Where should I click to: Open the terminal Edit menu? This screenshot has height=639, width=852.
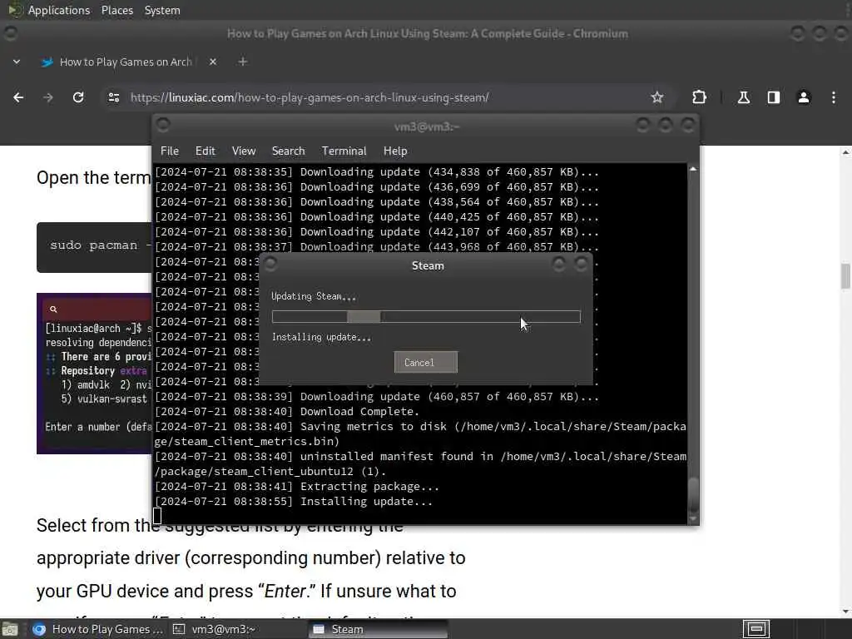click(206, 151)
